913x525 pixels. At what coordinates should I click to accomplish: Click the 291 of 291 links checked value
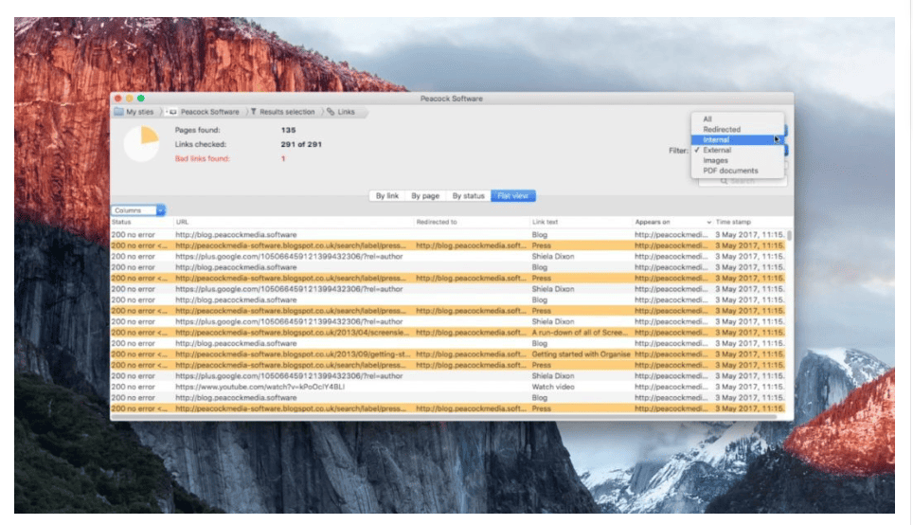pos(301,144)
